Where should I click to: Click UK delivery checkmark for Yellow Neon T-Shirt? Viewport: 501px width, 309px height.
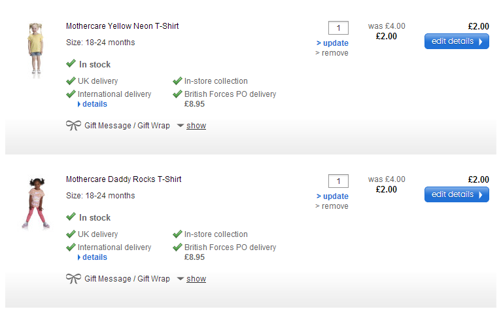point(71,81)
